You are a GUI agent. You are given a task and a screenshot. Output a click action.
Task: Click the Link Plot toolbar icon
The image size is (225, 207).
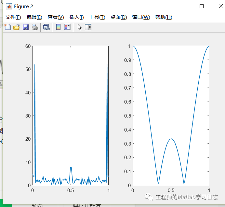click(46, 27)
